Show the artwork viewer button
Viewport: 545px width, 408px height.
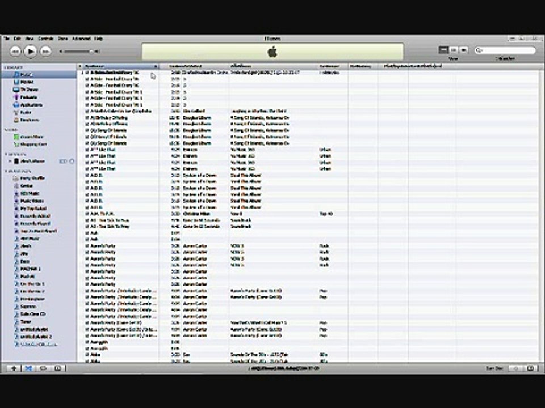click(58, 368)
